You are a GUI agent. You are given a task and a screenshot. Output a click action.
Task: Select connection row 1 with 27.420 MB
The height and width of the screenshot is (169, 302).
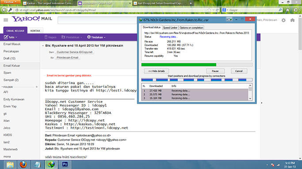pyautogui.click(x=195, y=91)
